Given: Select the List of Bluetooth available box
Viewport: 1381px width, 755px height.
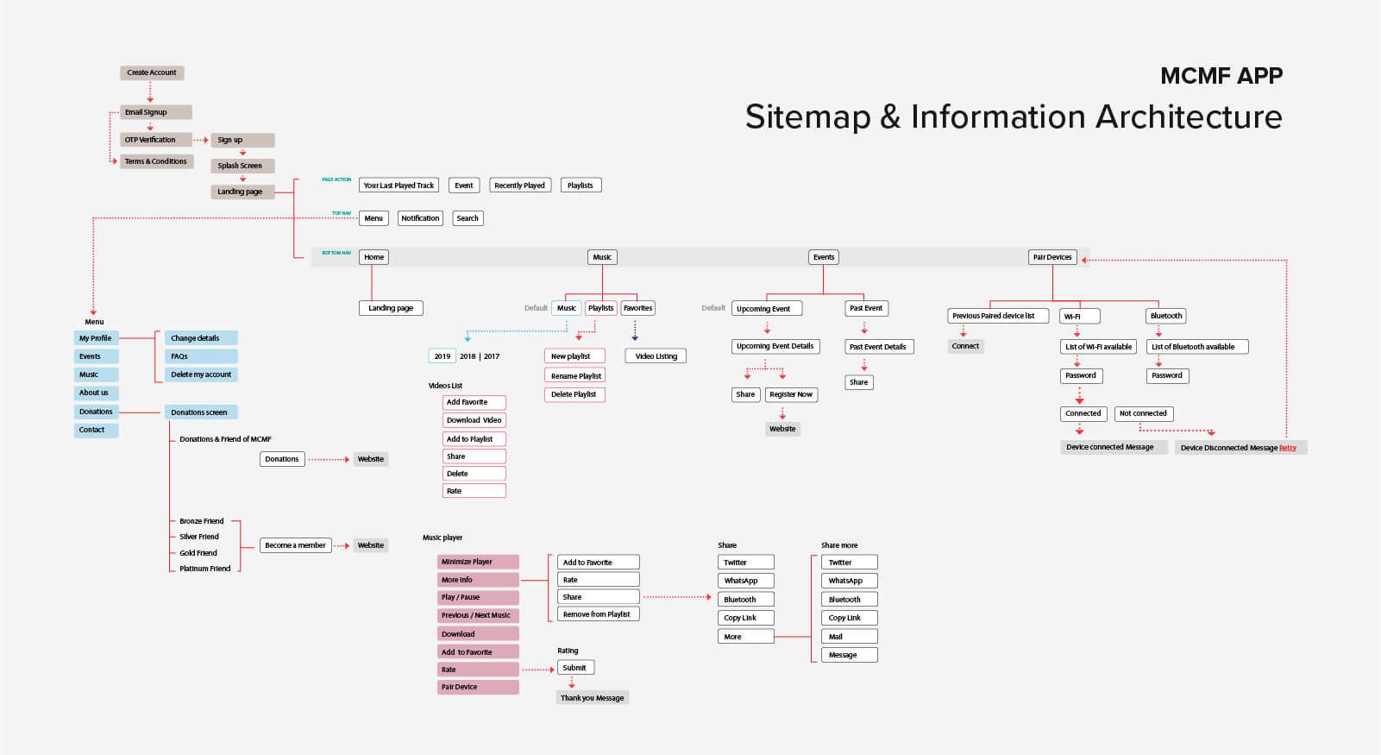Looking at the screenshot, I should coord(1197,347).
